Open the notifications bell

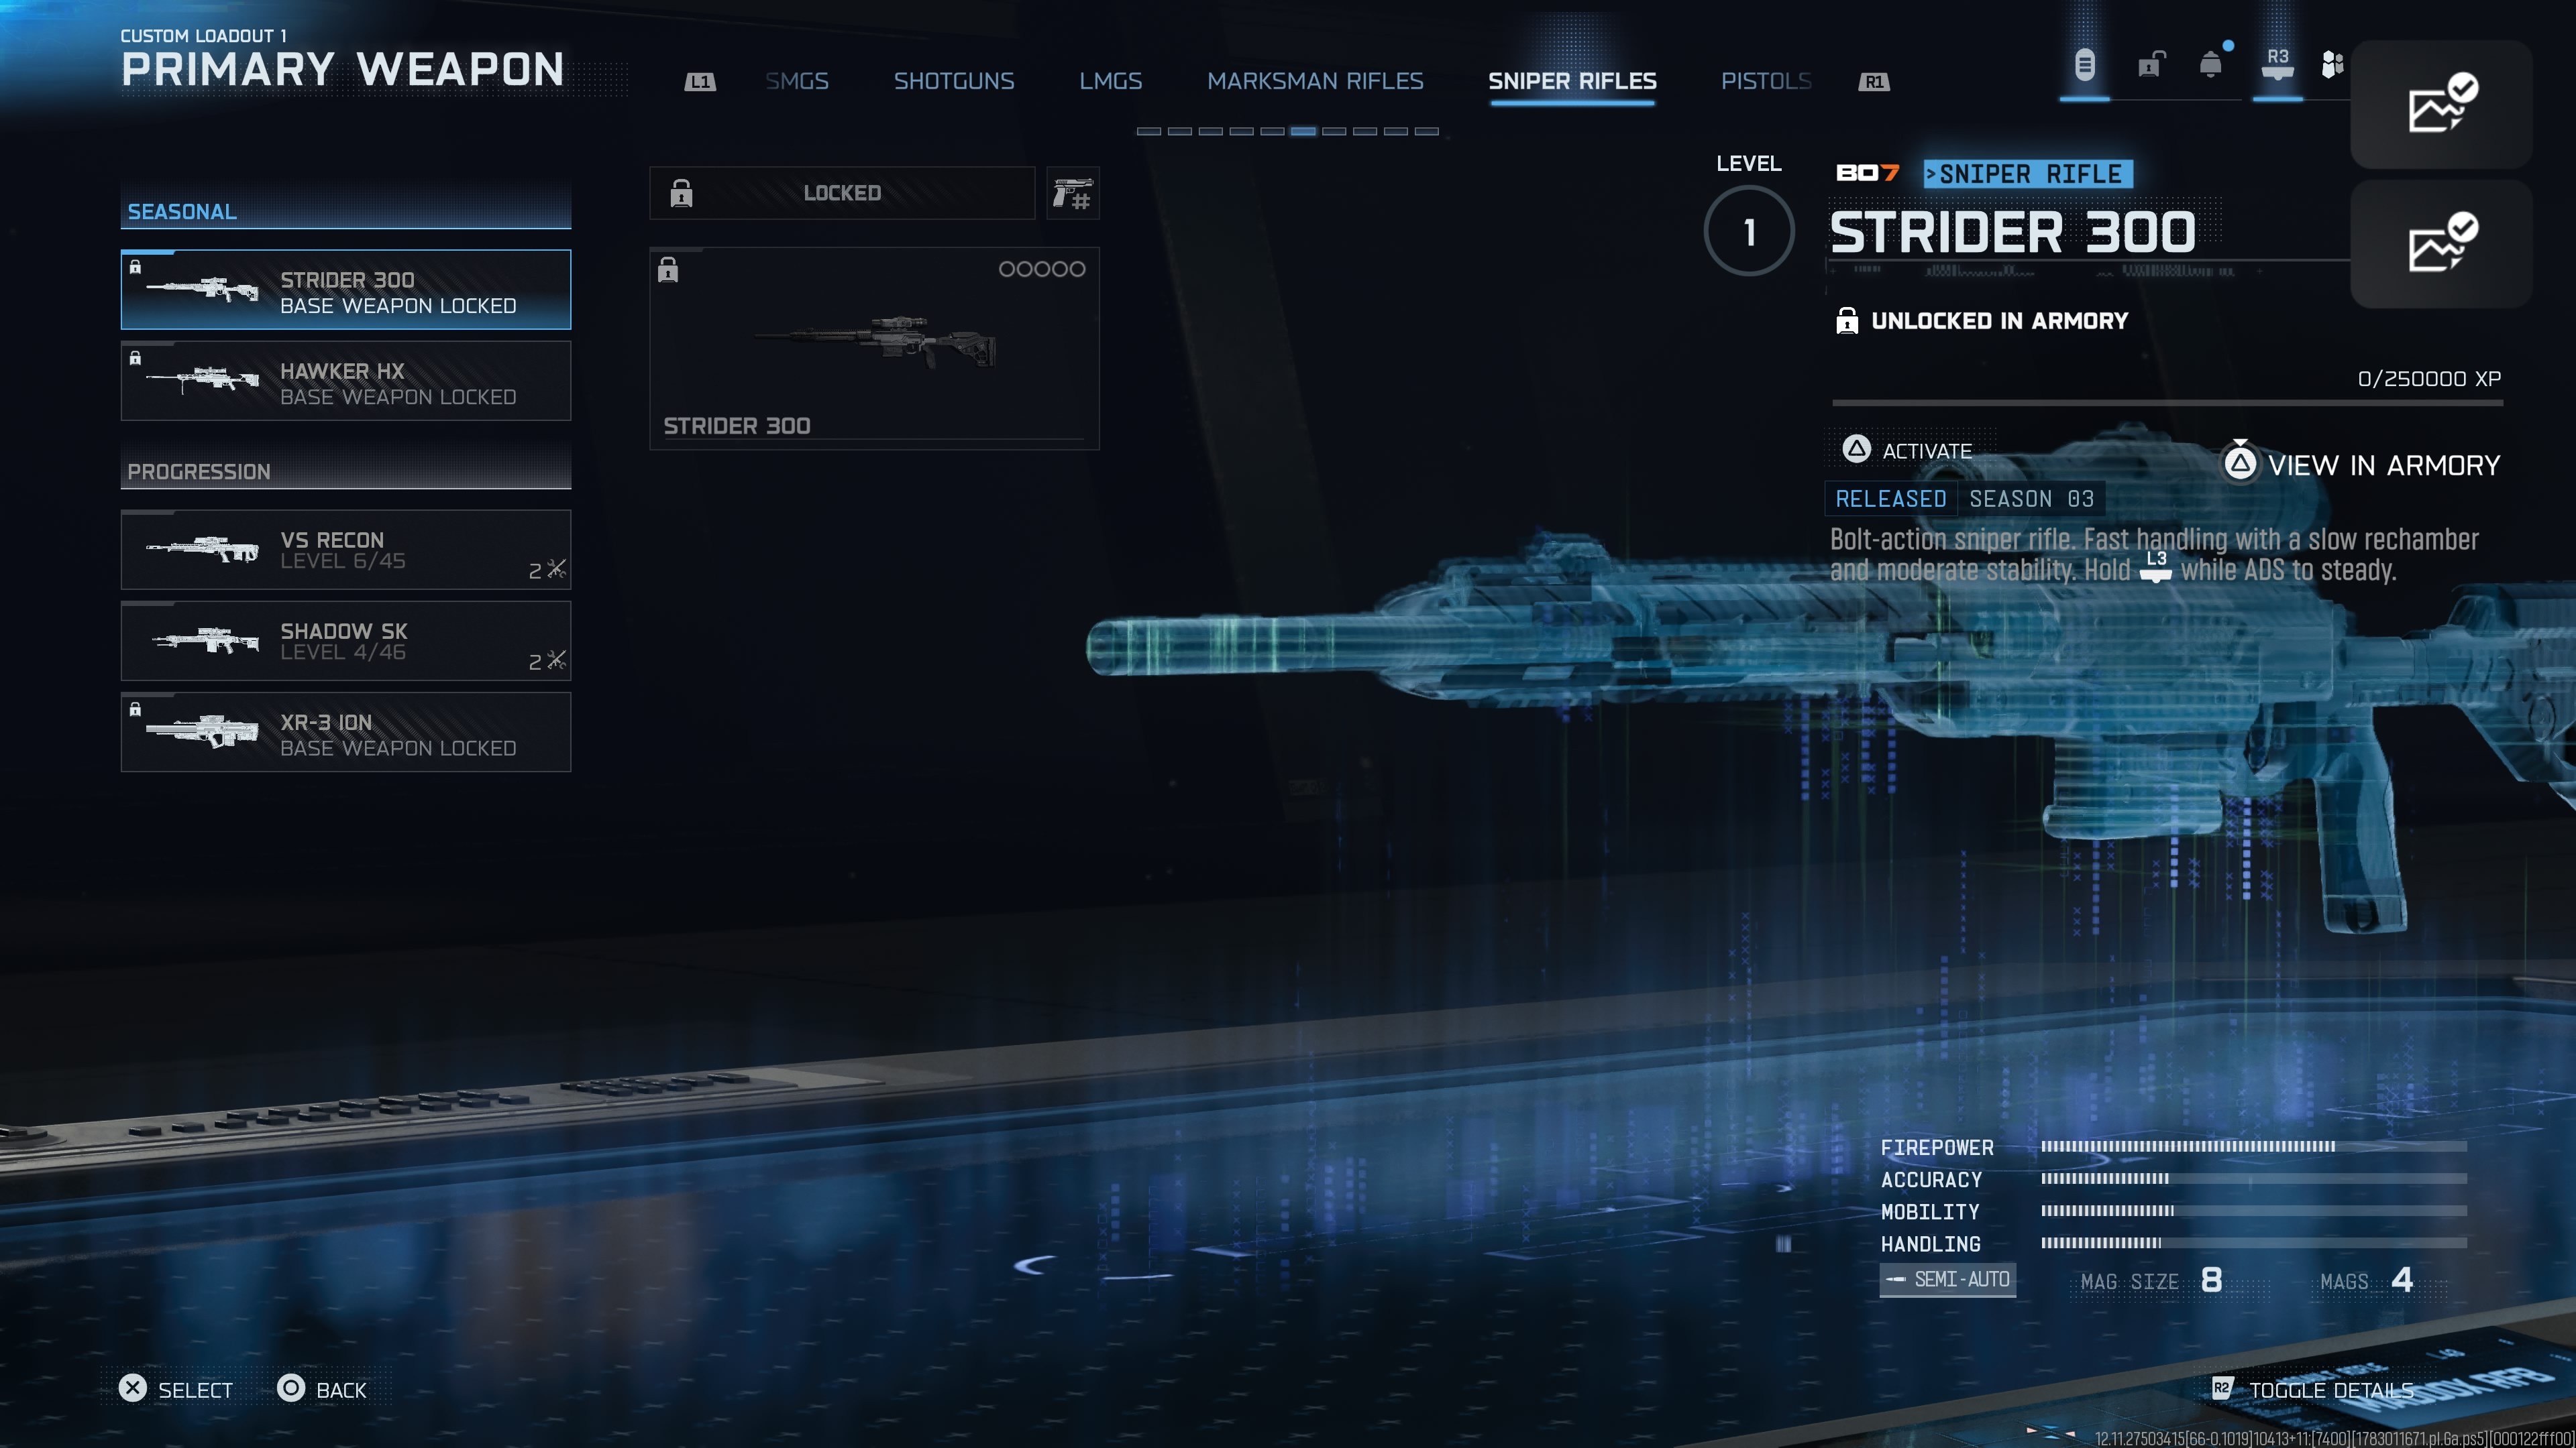[2211, 65]
